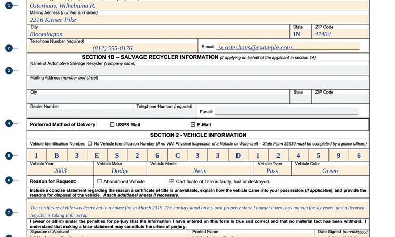Edit the Vehicle Make field Dodge
Image resolution: width=395 pixels, height=237 pixels.
click(x=120, y=170)
